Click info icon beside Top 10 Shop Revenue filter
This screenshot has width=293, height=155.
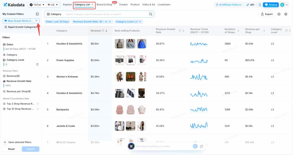click(38, 109)
